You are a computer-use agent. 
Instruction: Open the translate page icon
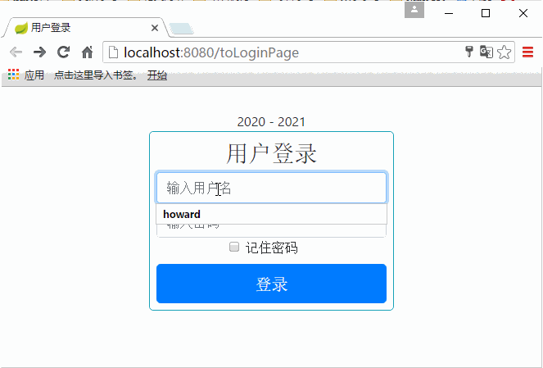point(486,52)
